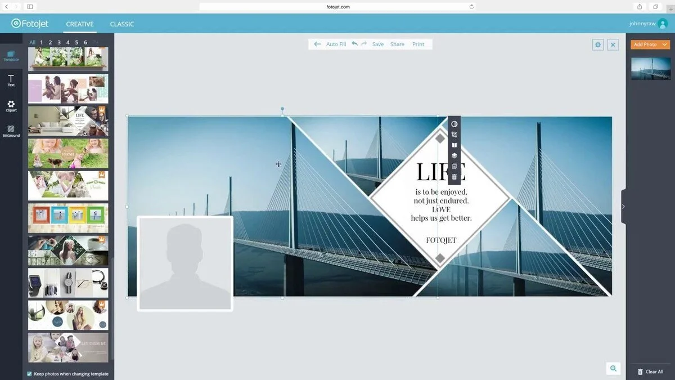Click the undo arrow in top toolbar
This screenshot has height=380, width=675.
coord(354,44)
